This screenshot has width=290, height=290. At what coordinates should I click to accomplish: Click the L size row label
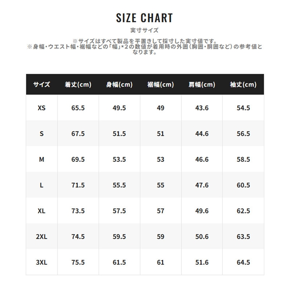coord(41,185)
